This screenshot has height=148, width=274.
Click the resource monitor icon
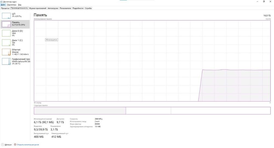pyautogui.click(x=15, y=144)
